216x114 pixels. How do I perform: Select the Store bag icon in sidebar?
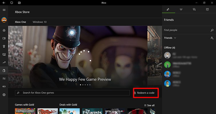(4, 70)
